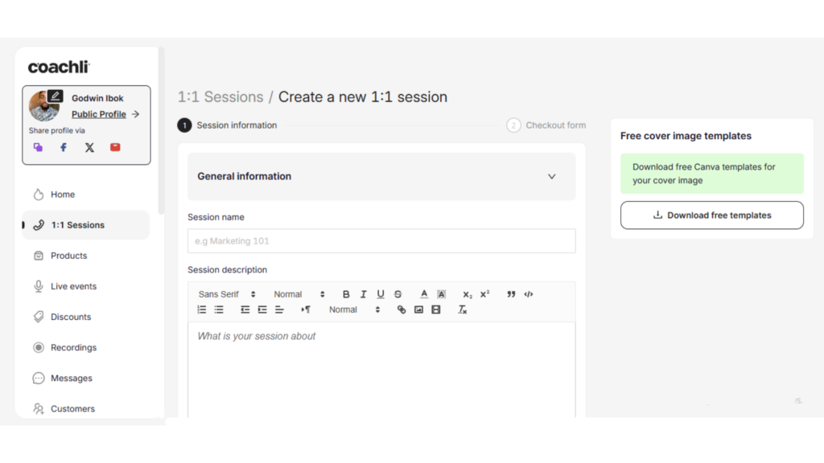Apply blockquote formatting
The width and height of the screenshot is (824, 463).
pyautogui.click(x=511, y=294)
